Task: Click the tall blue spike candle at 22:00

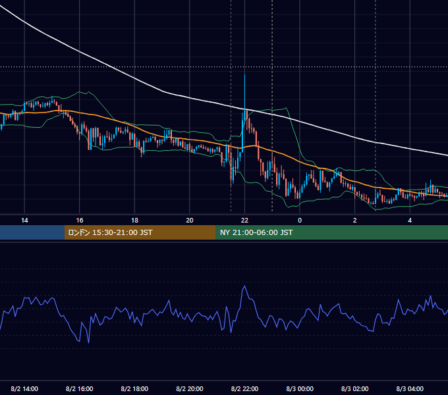Action: 244,97
